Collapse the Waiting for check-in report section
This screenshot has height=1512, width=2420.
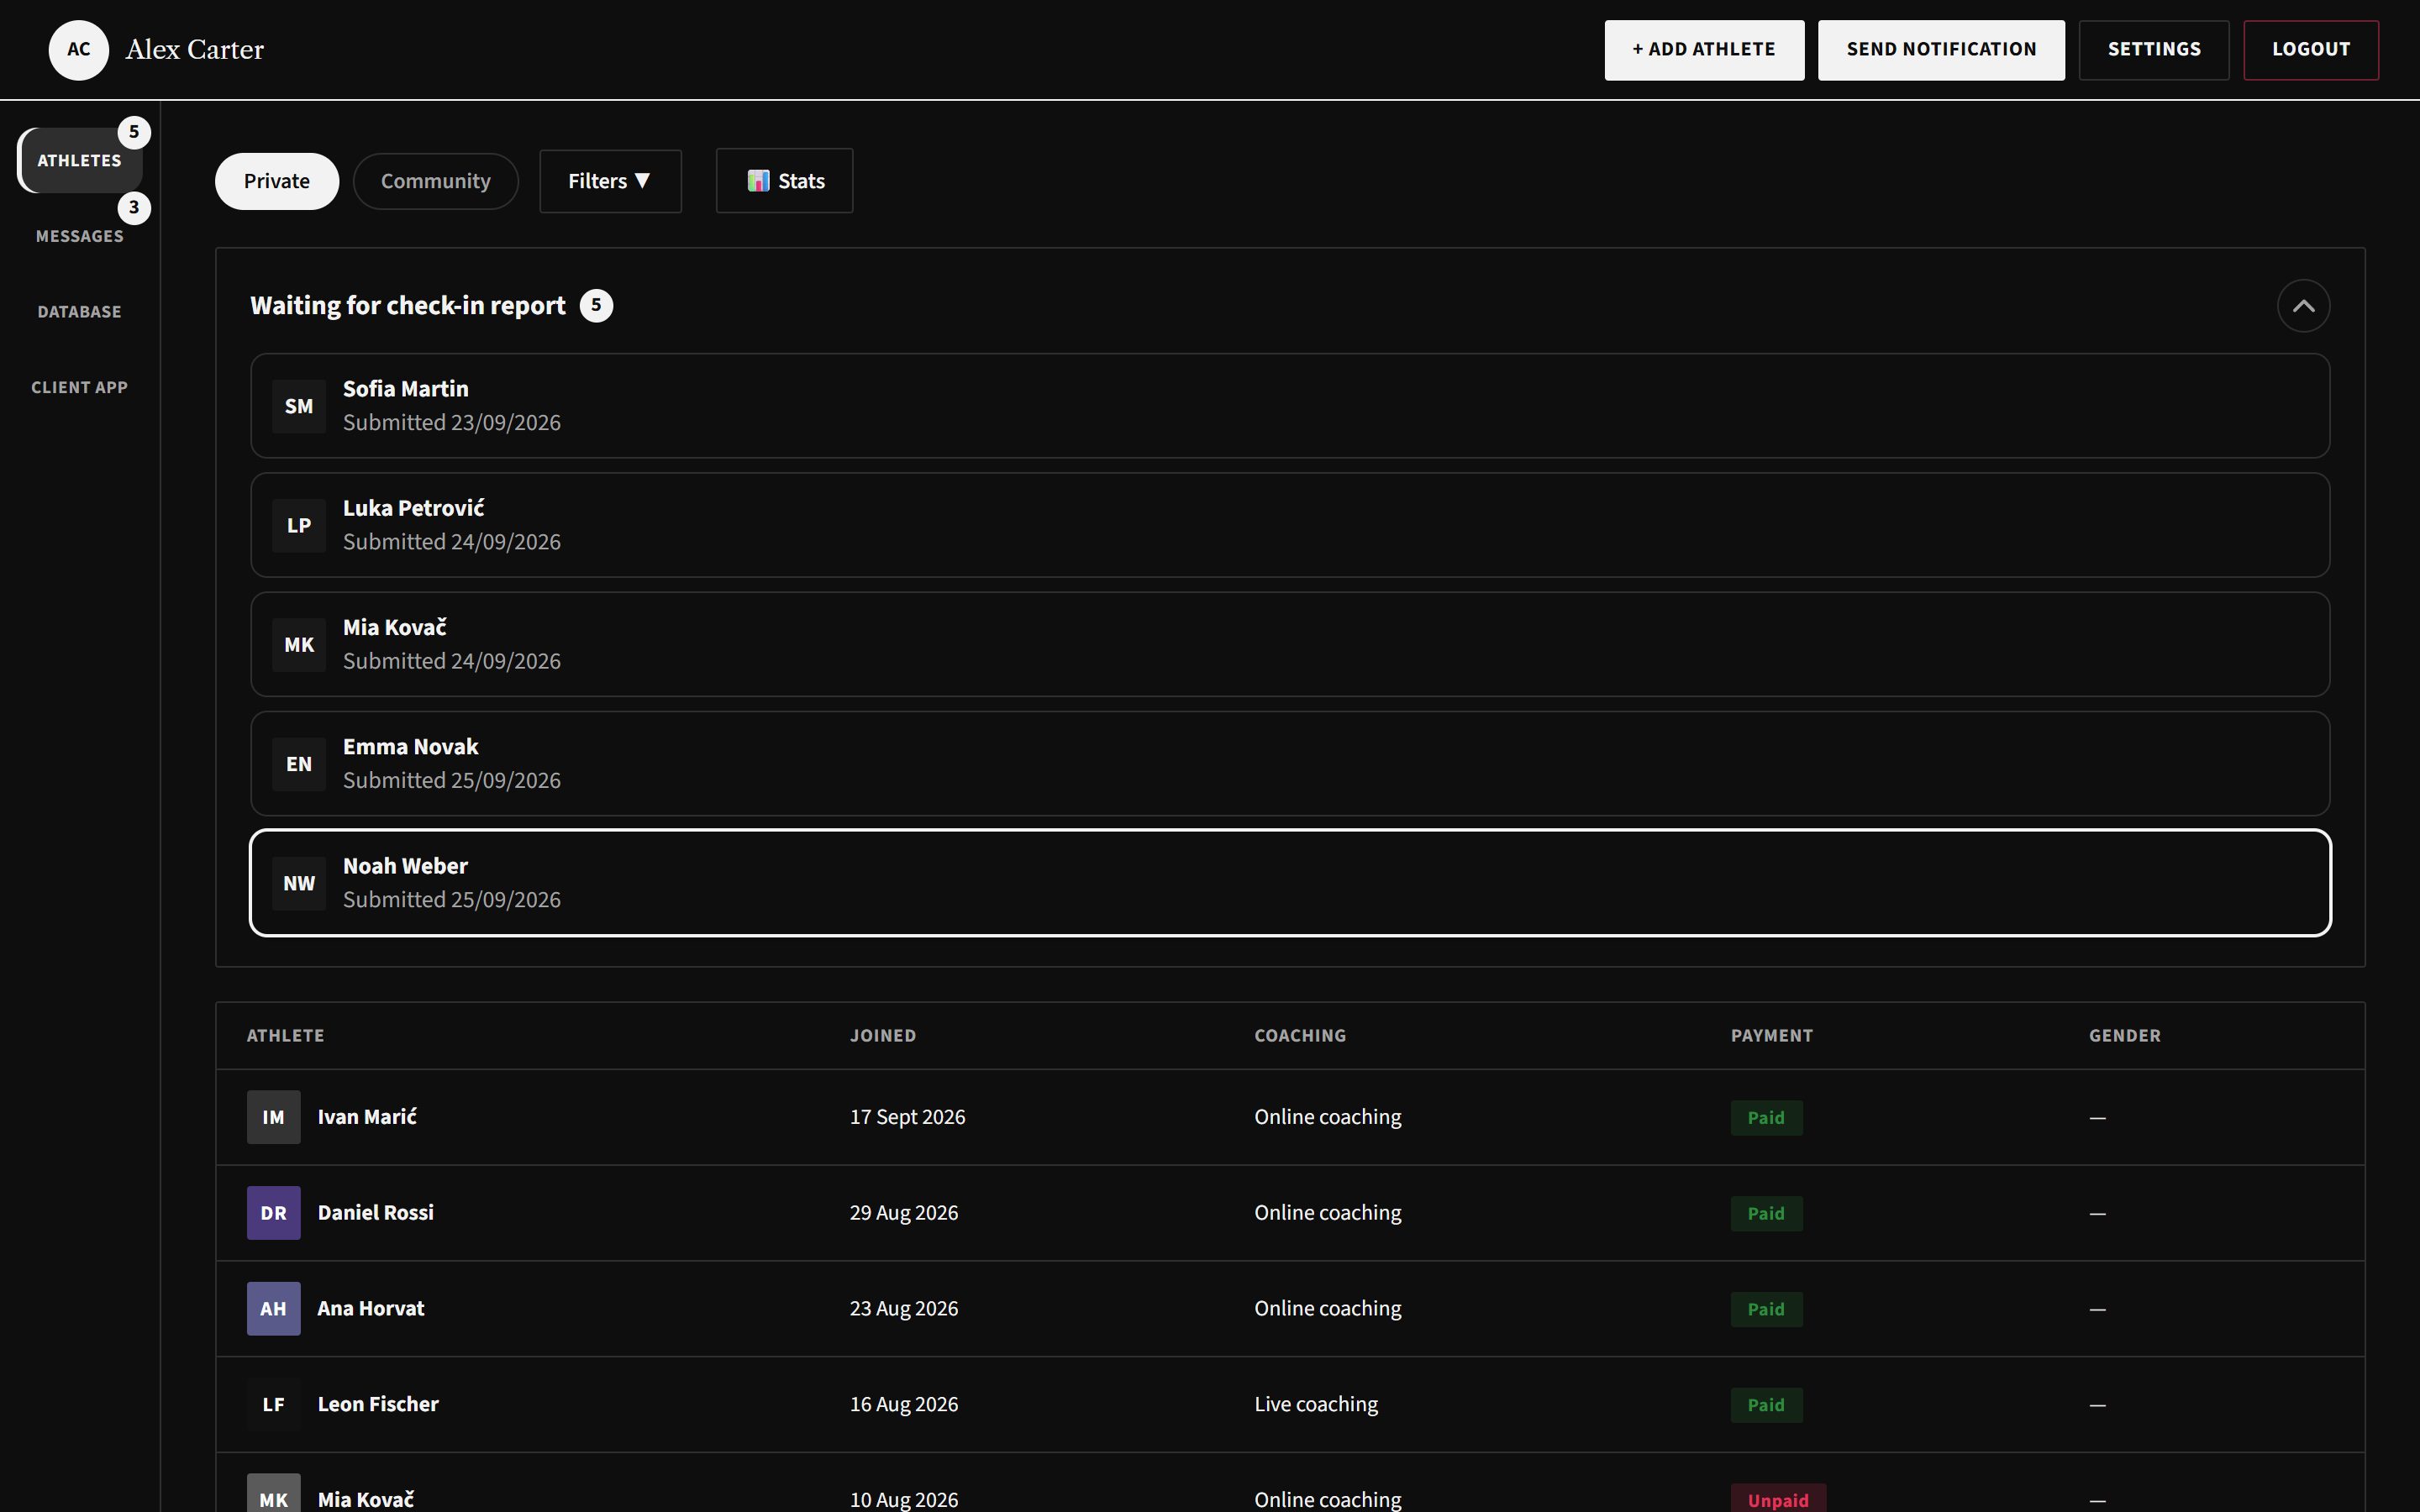2304,306
